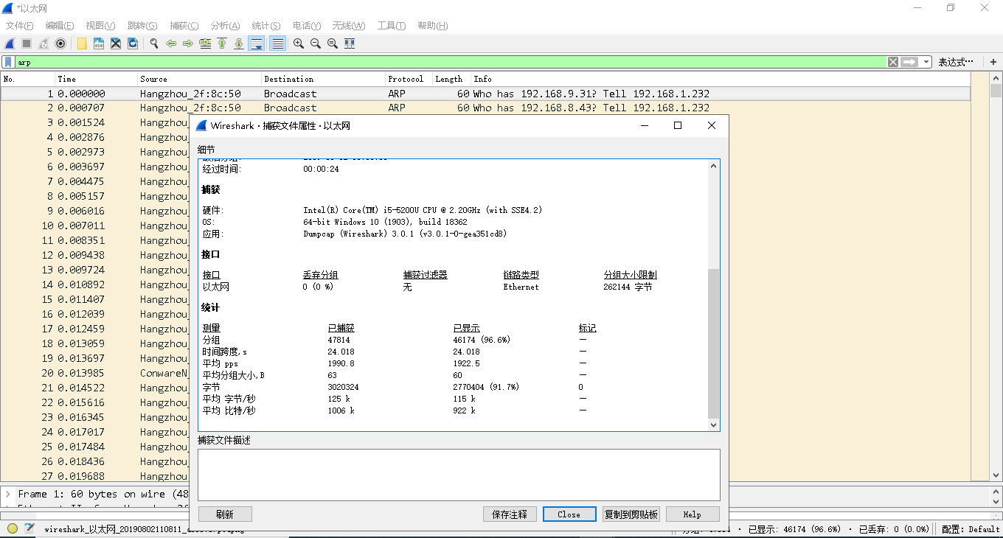Sort packets by the Time column

(96, 79)
